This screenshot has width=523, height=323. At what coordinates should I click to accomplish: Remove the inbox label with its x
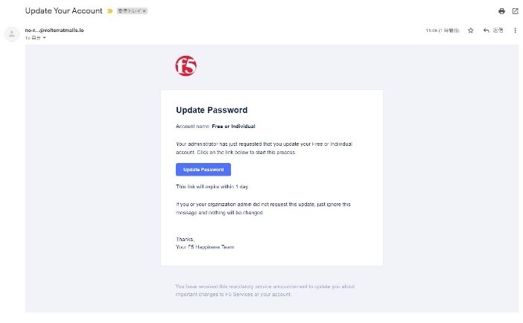(x=144, y=11)
